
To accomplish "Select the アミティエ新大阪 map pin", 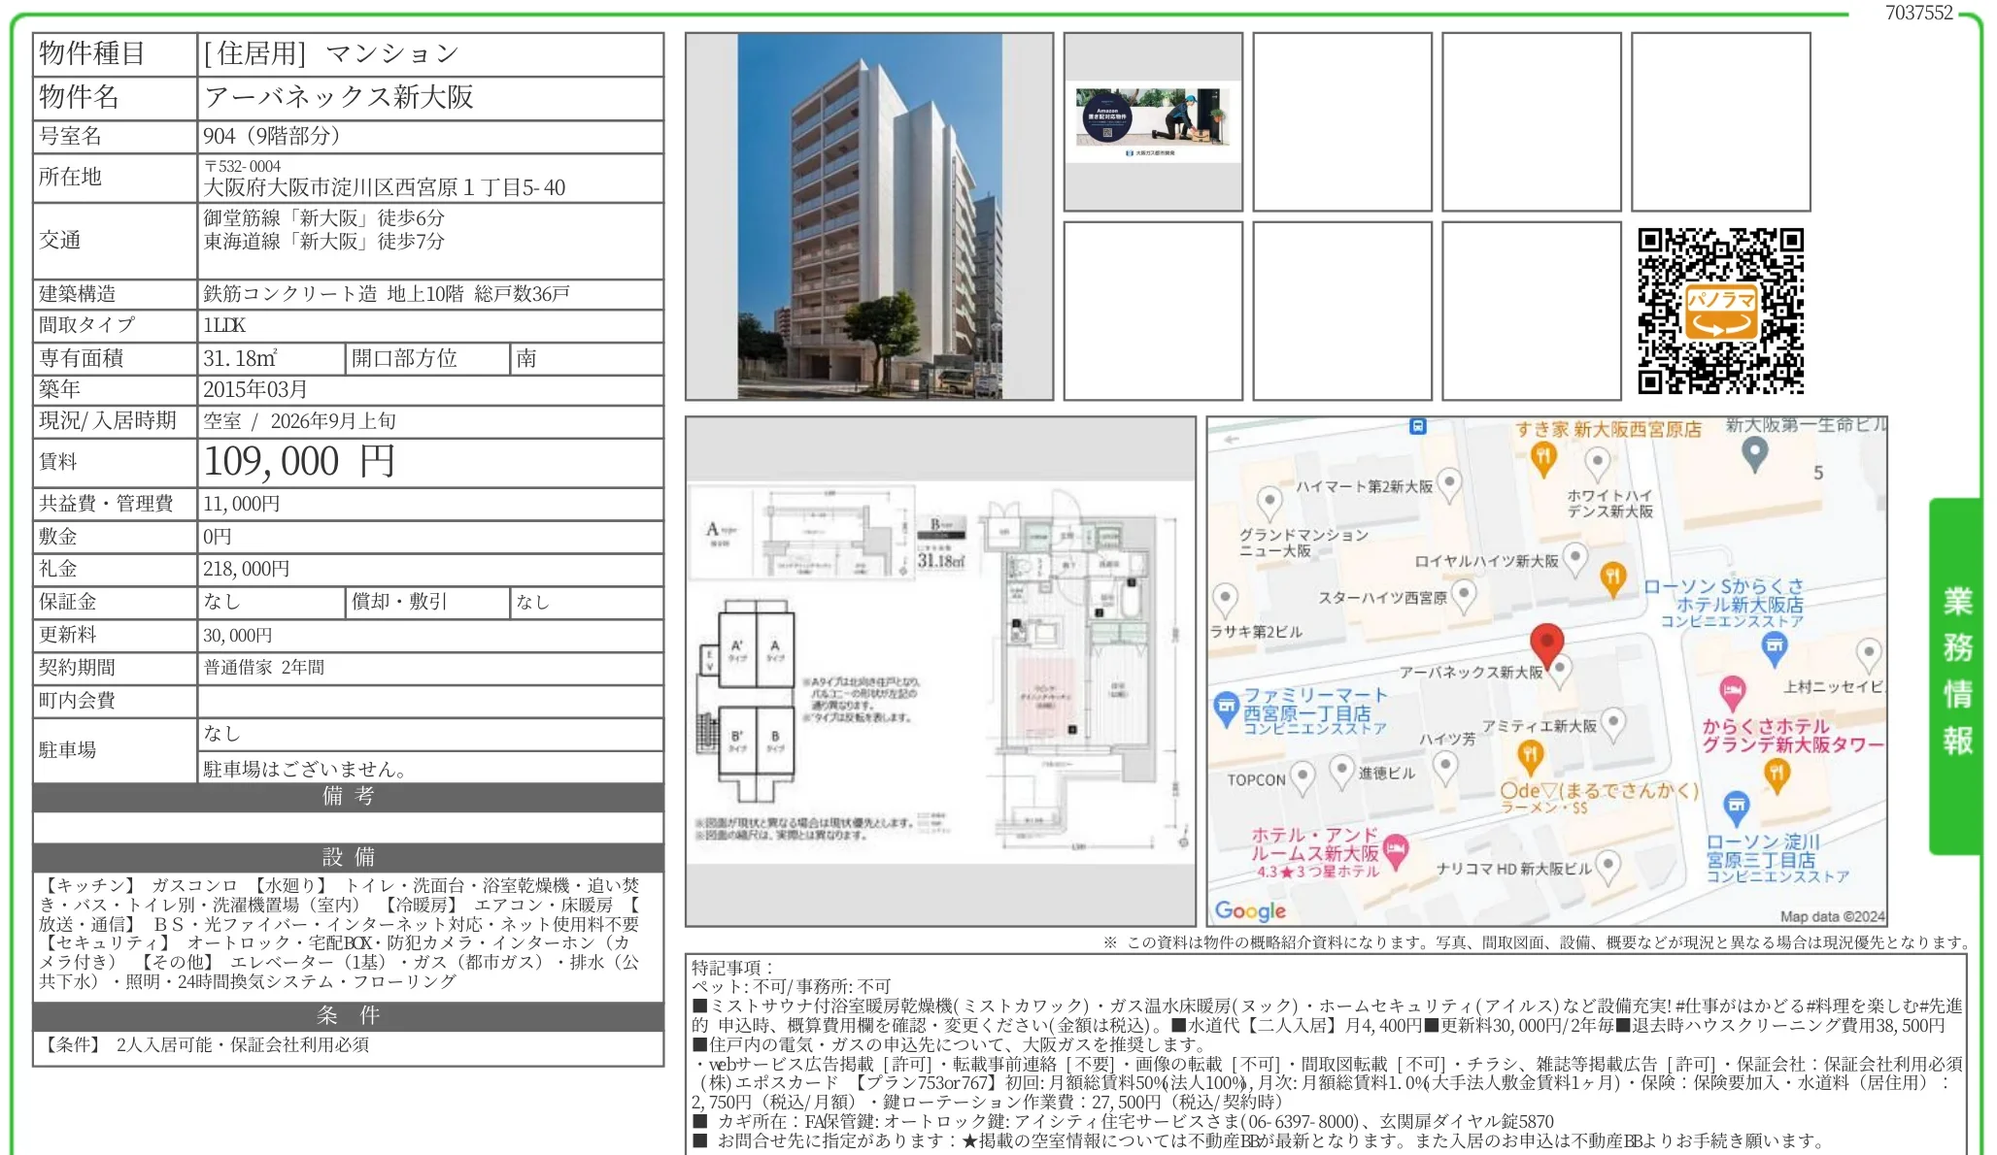I will pos(1613,724).
